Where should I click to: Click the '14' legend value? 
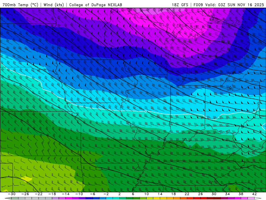pos(160,194)
